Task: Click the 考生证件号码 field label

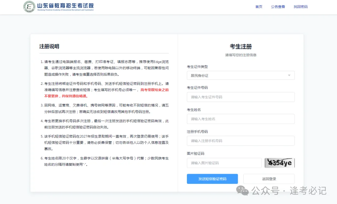Action: pos(197,88)
